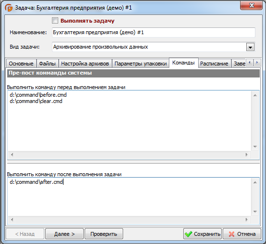Switch to the Основные tab
Image resolution: width=266 pixels, height=244 pixels.
click(21, 64)
